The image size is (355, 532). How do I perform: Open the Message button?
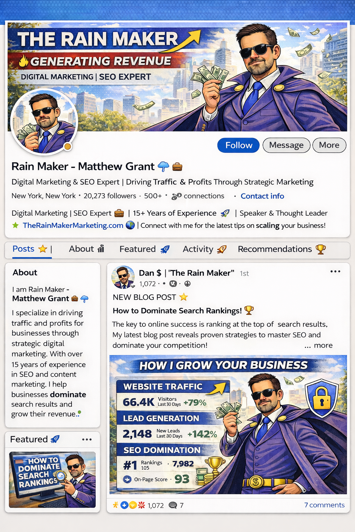(286, 145)
